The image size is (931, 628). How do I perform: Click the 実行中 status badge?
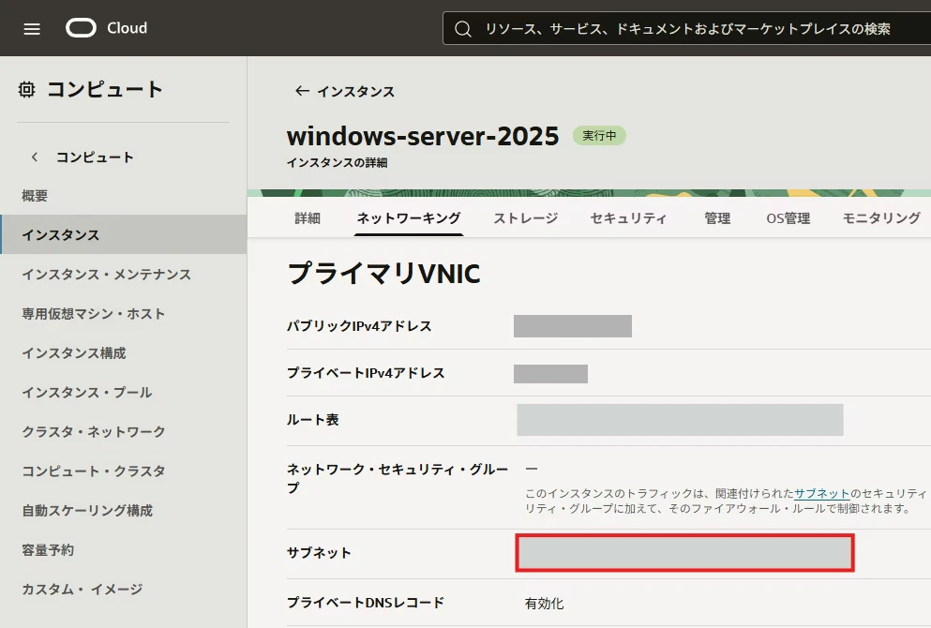click(x=599, y=136)
